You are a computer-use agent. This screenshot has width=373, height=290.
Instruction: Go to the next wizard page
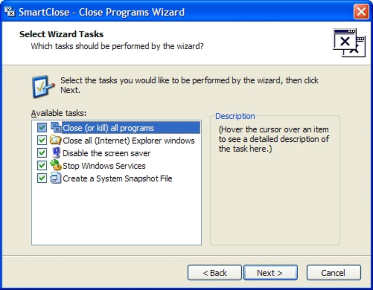(x=271, y=273)
